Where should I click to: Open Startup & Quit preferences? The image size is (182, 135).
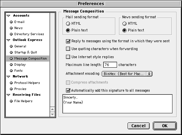click(26, 52)
